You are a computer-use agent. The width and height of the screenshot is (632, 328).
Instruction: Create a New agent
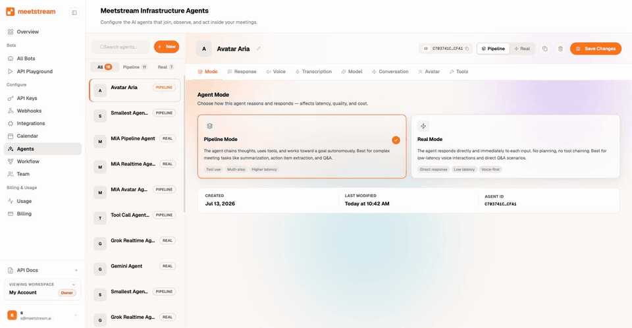tap(167, 47)
